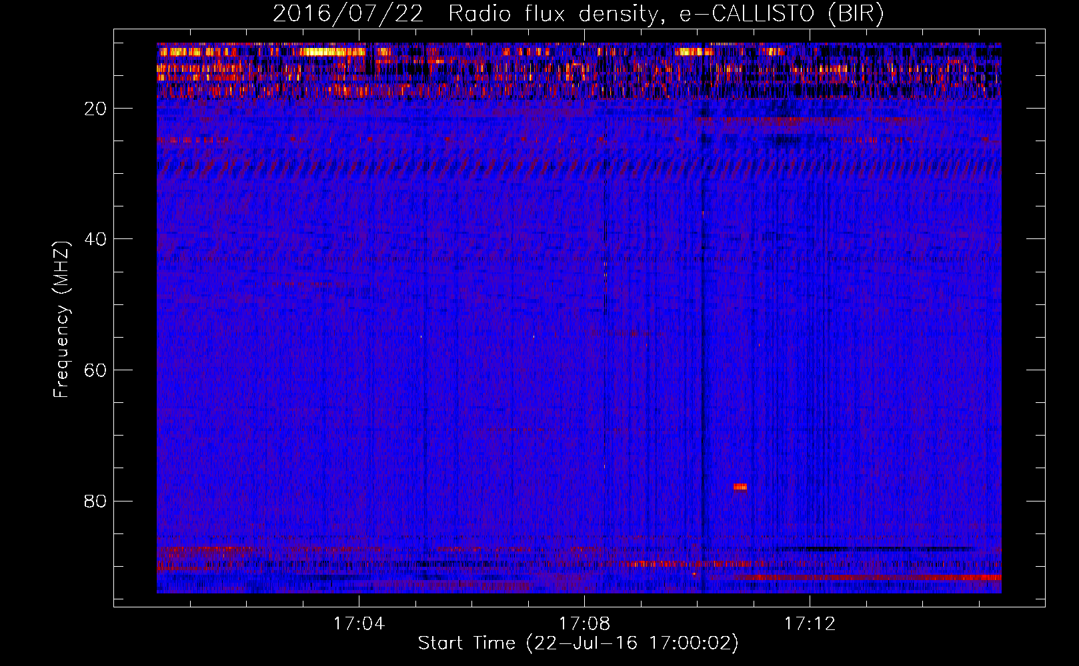Click the "Frequency (MHZ)" axis label

click(x=61, y=320)
